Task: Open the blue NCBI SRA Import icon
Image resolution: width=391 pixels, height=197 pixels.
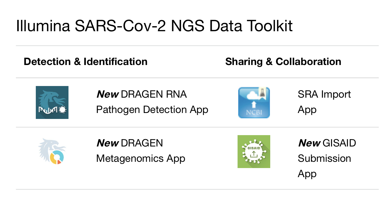Action: click(x=254, y=102)
